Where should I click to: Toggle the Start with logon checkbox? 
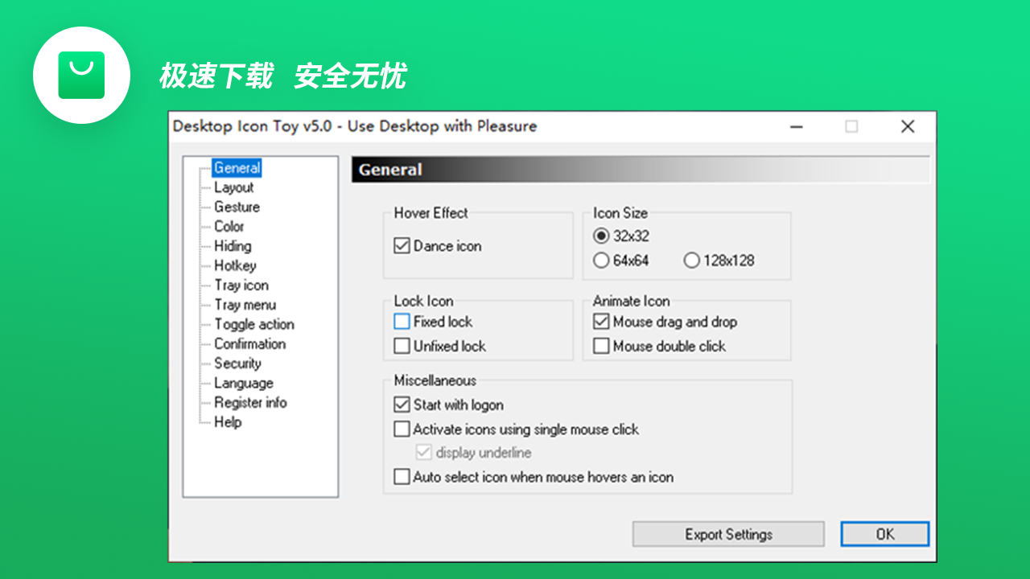pyautogui.click(x=402, y=404)
